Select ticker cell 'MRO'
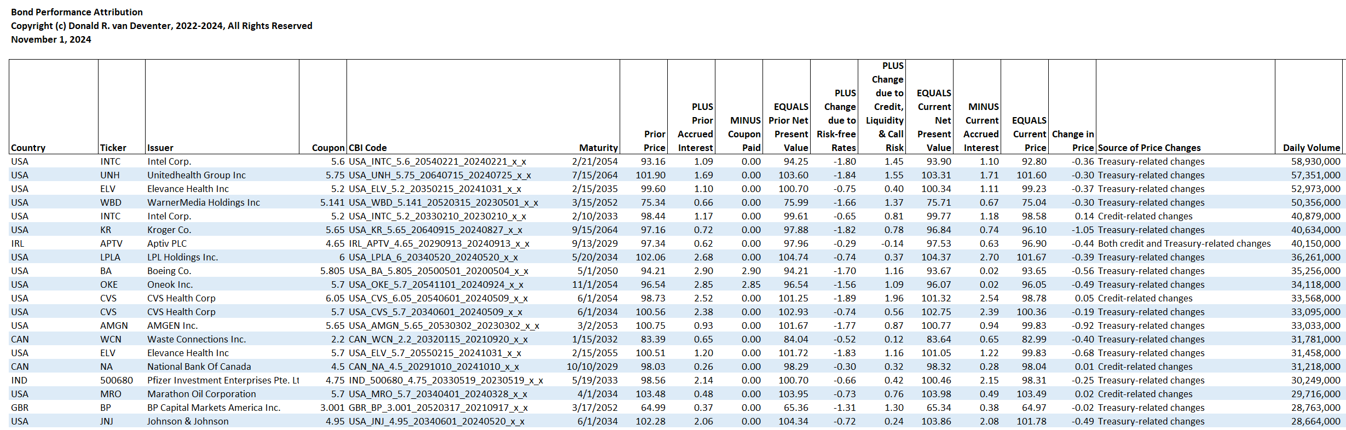This screenshot has width=1346, height=430. (111, 394)
